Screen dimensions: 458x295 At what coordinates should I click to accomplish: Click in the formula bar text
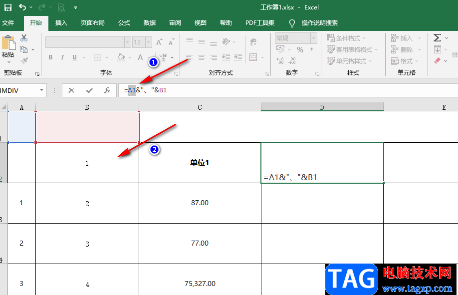click(x=146, y=90)
